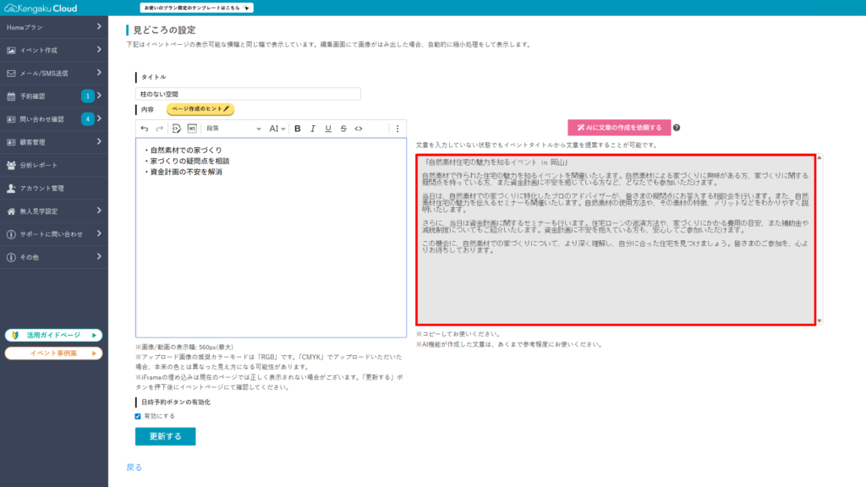
Task: Click the タイトル input field
Action: point(248,94)
